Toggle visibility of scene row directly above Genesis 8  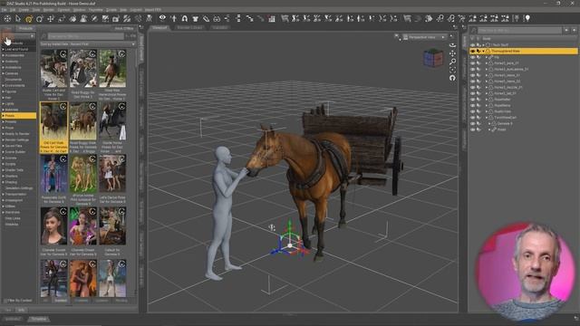pos(472,118)
